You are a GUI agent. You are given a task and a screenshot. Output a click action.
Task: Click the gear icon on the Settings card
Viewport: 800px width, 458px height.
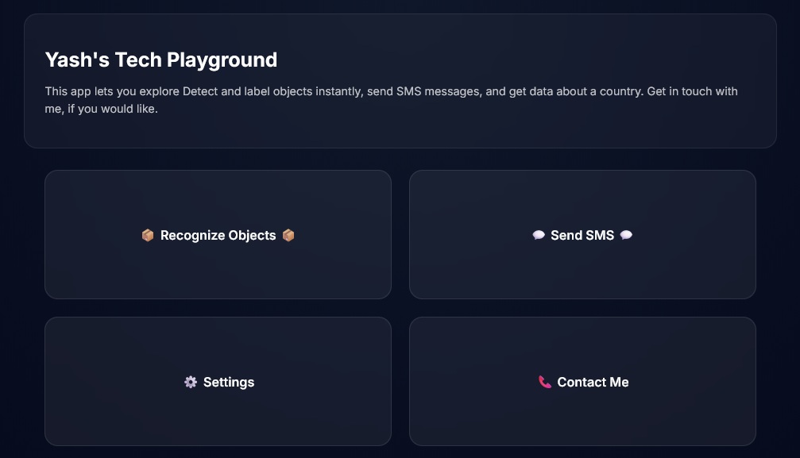tap(191, 383)
